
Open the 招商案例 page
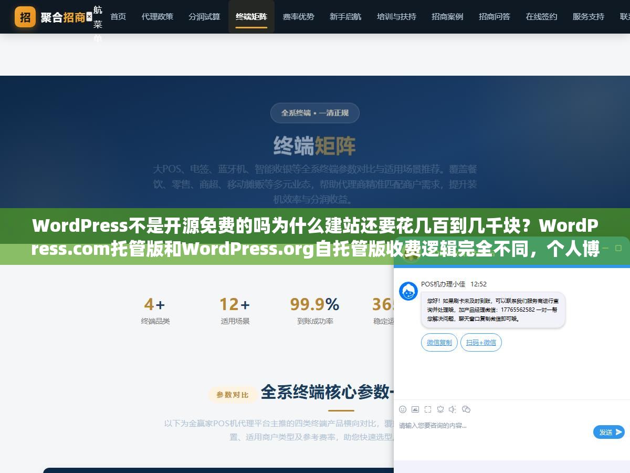447,17
